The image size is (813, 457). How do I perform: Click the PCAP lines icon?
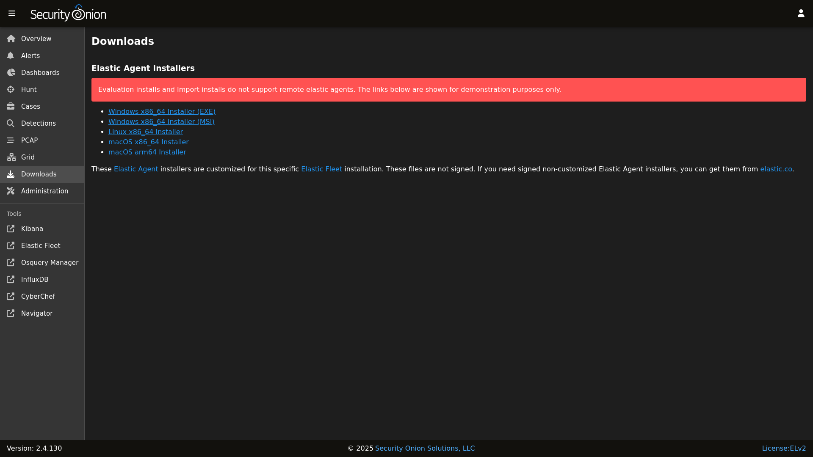[11, 140]
